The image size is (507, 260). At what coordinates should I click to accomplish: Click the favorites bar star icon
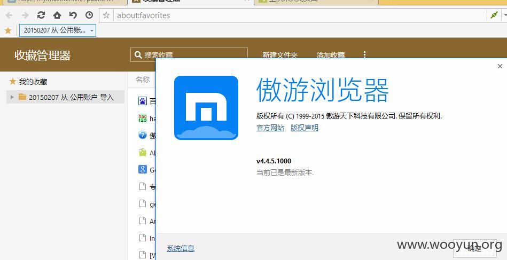pos(8,30)
